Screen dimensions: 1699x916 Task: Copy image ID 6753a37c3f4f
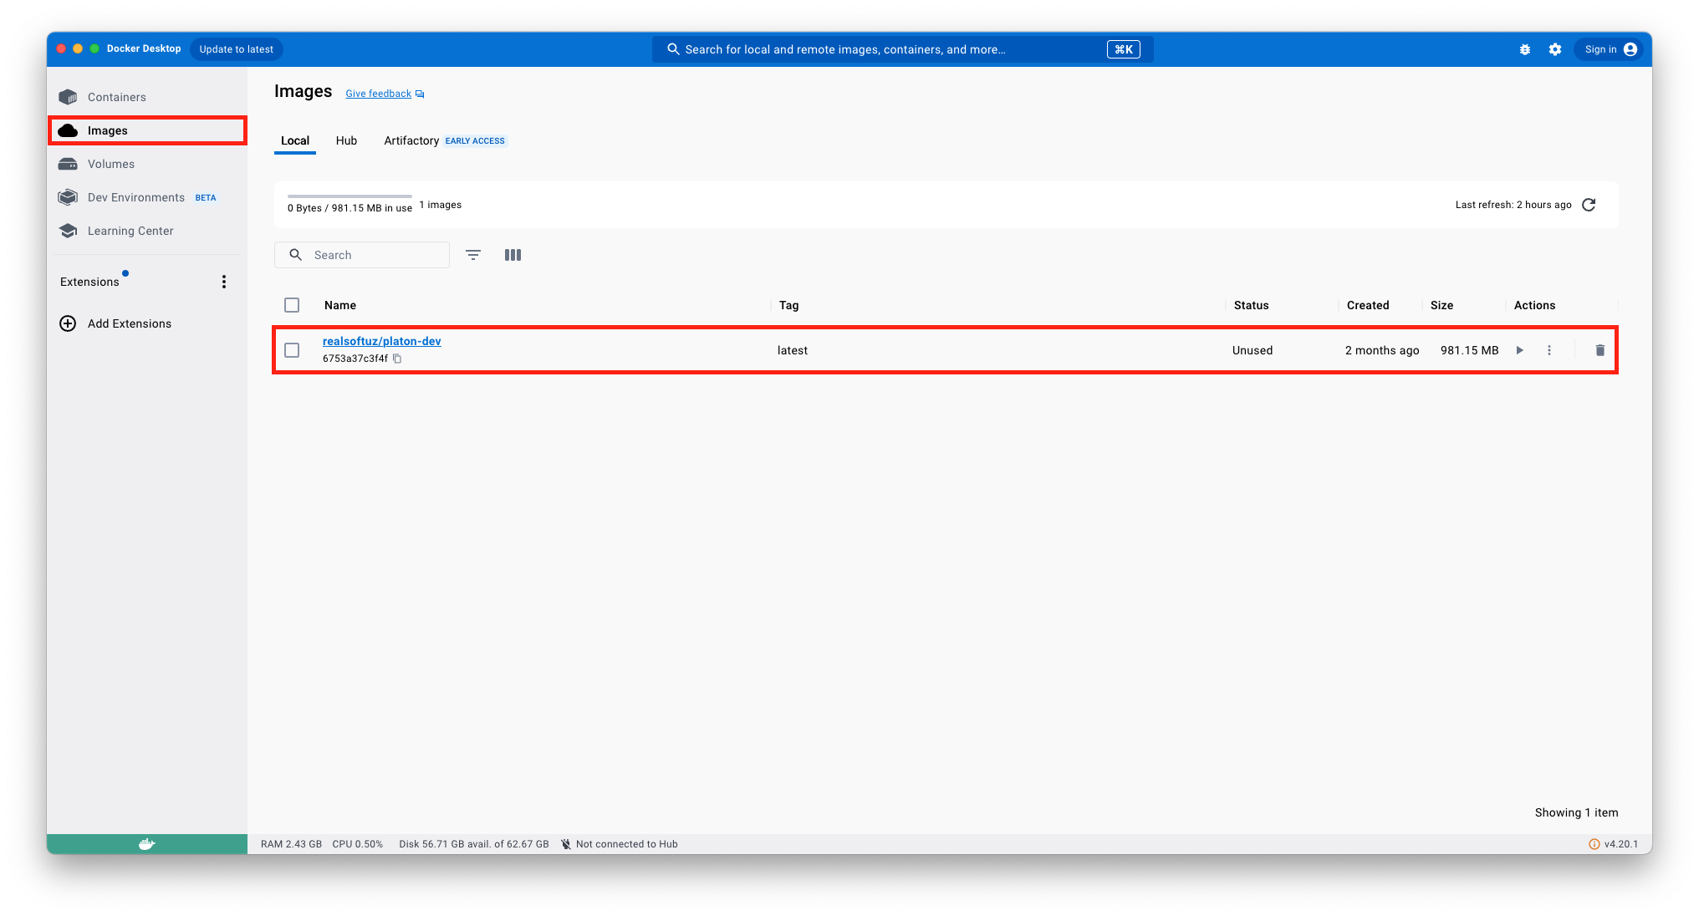[x=398, y=359]
